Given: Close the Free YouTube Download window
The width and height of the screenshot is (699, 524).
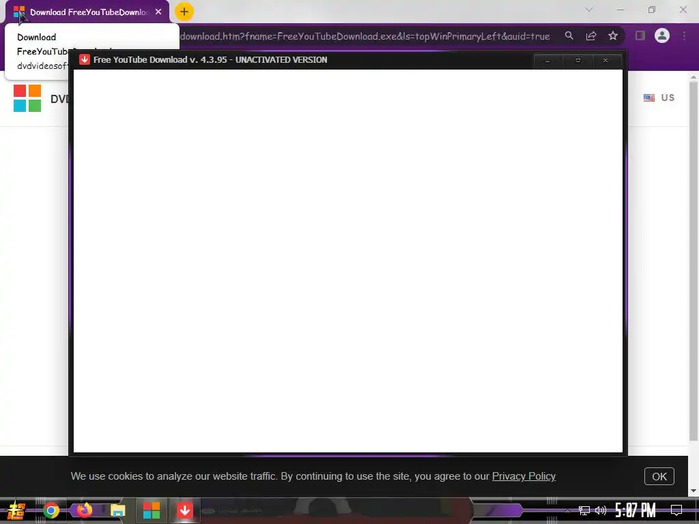Looking at the screenshot, I should click(x=605, y=60).
